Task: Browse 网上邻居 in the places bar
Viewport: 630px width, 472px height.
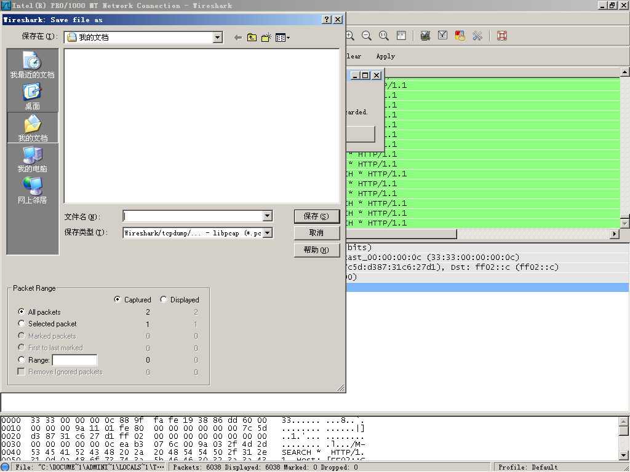Action: coord(33,191)
